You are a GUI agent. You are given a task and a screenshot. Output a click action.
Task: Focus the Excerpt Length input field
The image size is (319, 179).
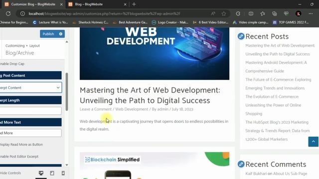click(30, 111)
